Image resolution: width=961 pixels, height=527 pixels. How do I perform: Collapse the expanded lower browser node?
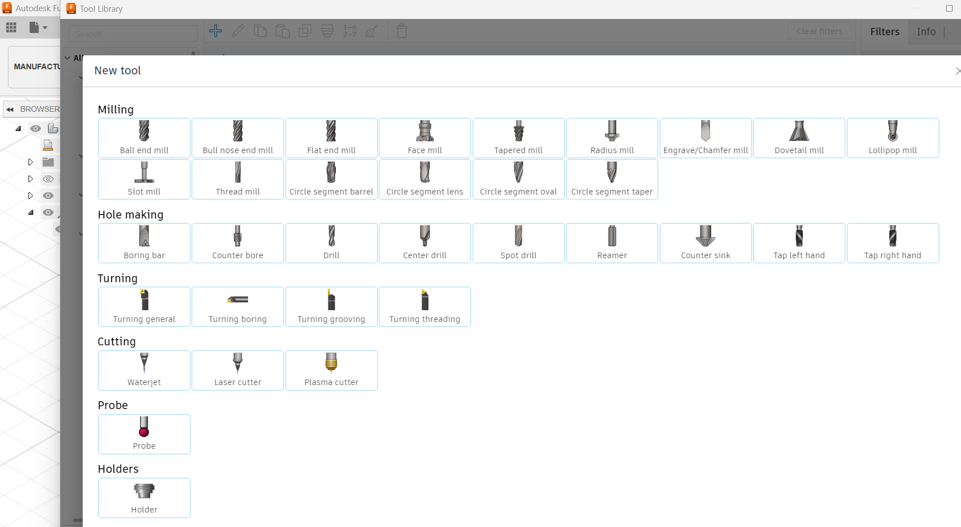point(31,212)
